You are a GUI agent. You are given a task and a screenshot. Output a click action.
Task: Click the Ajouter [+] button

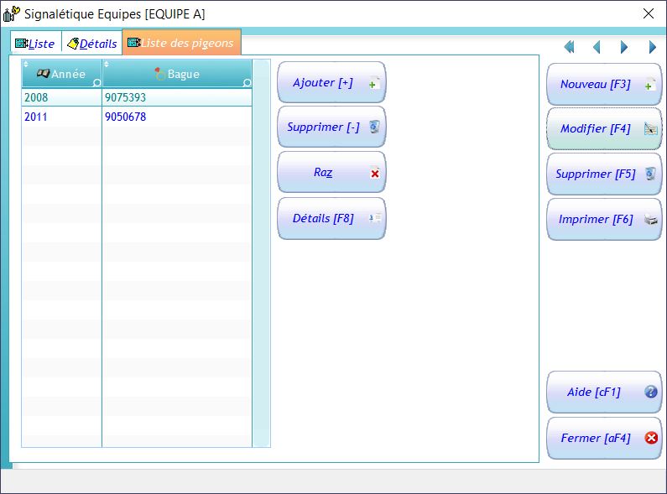(331, 82)
